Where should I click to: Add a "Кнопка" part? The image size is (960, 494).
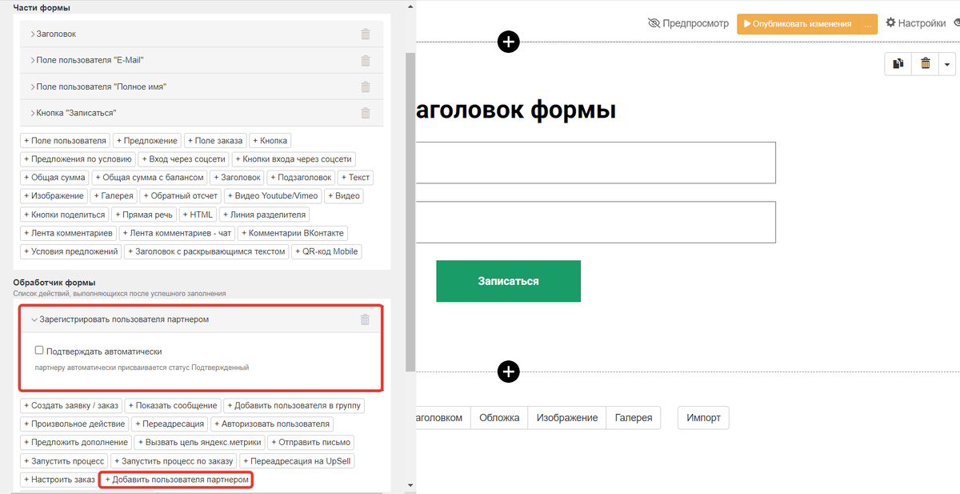270,141
